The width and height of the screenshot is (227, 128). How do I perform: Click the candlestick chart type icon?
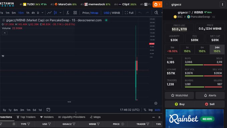55,13
